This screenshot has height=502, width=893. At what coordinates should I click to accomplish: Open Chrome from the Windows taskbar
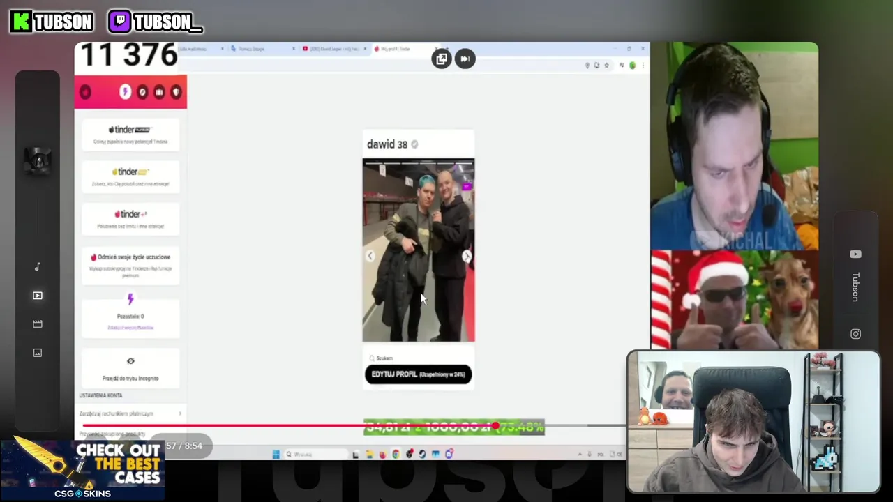point(396,455)
